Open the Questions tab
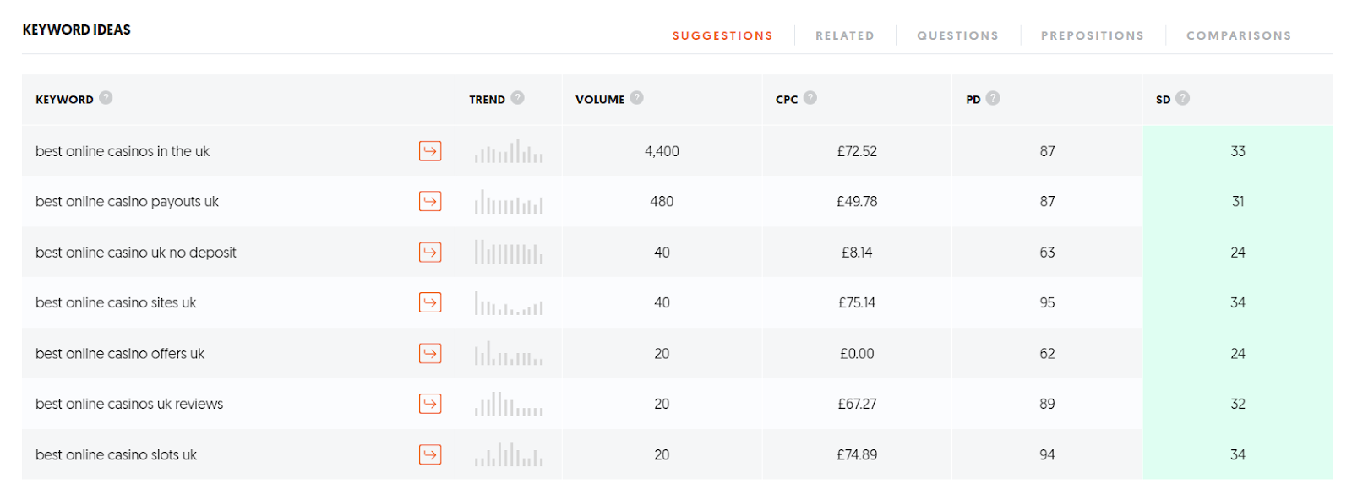1352x489 pixels. pos(958,35)
